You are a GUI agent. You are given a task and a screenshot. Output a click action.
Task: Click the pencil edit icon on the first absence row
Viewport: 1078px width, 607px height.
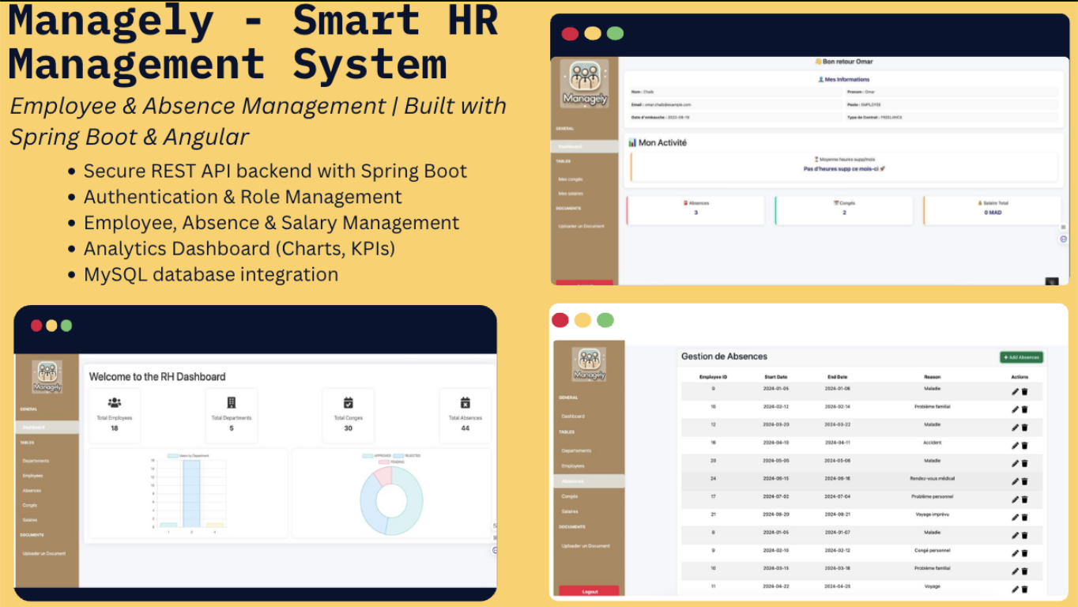[1016, 390]
